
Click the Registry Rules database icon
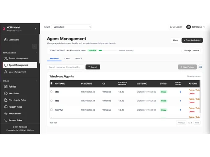[6, 107]
